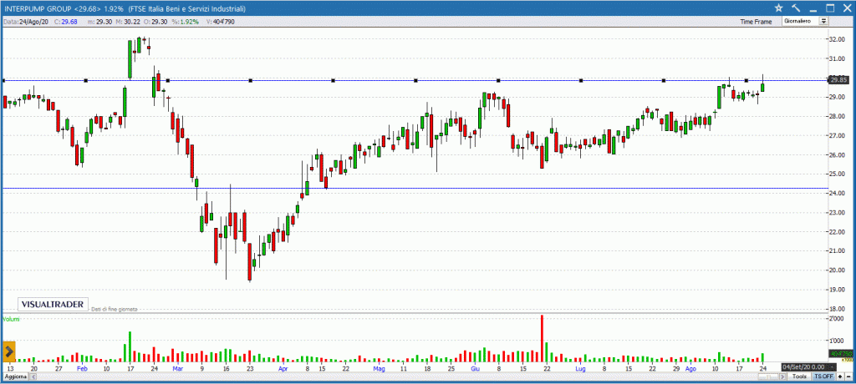
Task: Click the Lug label on date axis
Action: point(580,369)
